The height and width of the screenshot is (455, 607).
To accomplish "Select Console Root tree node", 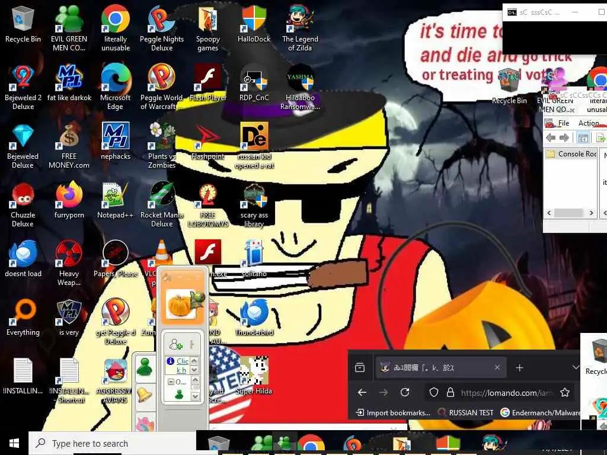I will tap(572, 154).
